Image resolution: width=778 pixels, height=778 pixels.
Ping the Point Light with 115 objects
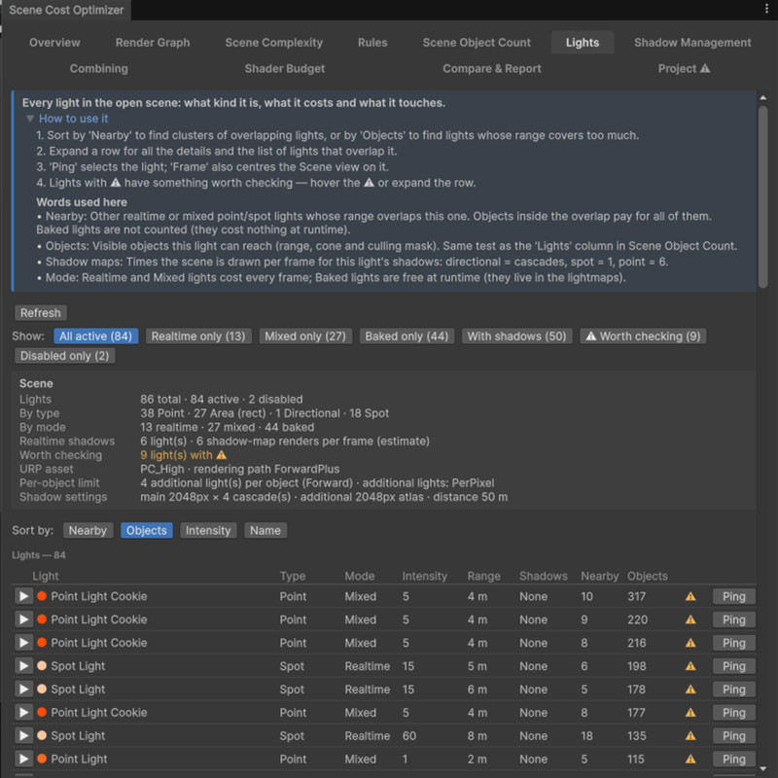coord(734,760)
